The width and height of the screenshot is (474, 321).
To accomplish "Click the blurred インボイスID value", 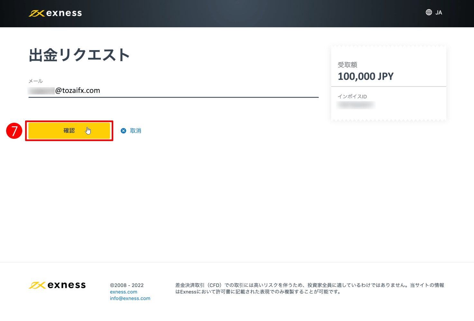I will [x=356, y=105].
